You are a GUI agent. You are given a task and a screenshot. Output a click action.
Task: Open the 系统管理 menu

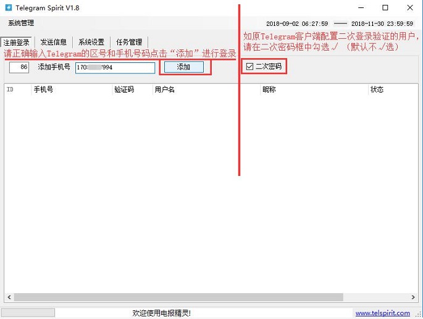21,23
